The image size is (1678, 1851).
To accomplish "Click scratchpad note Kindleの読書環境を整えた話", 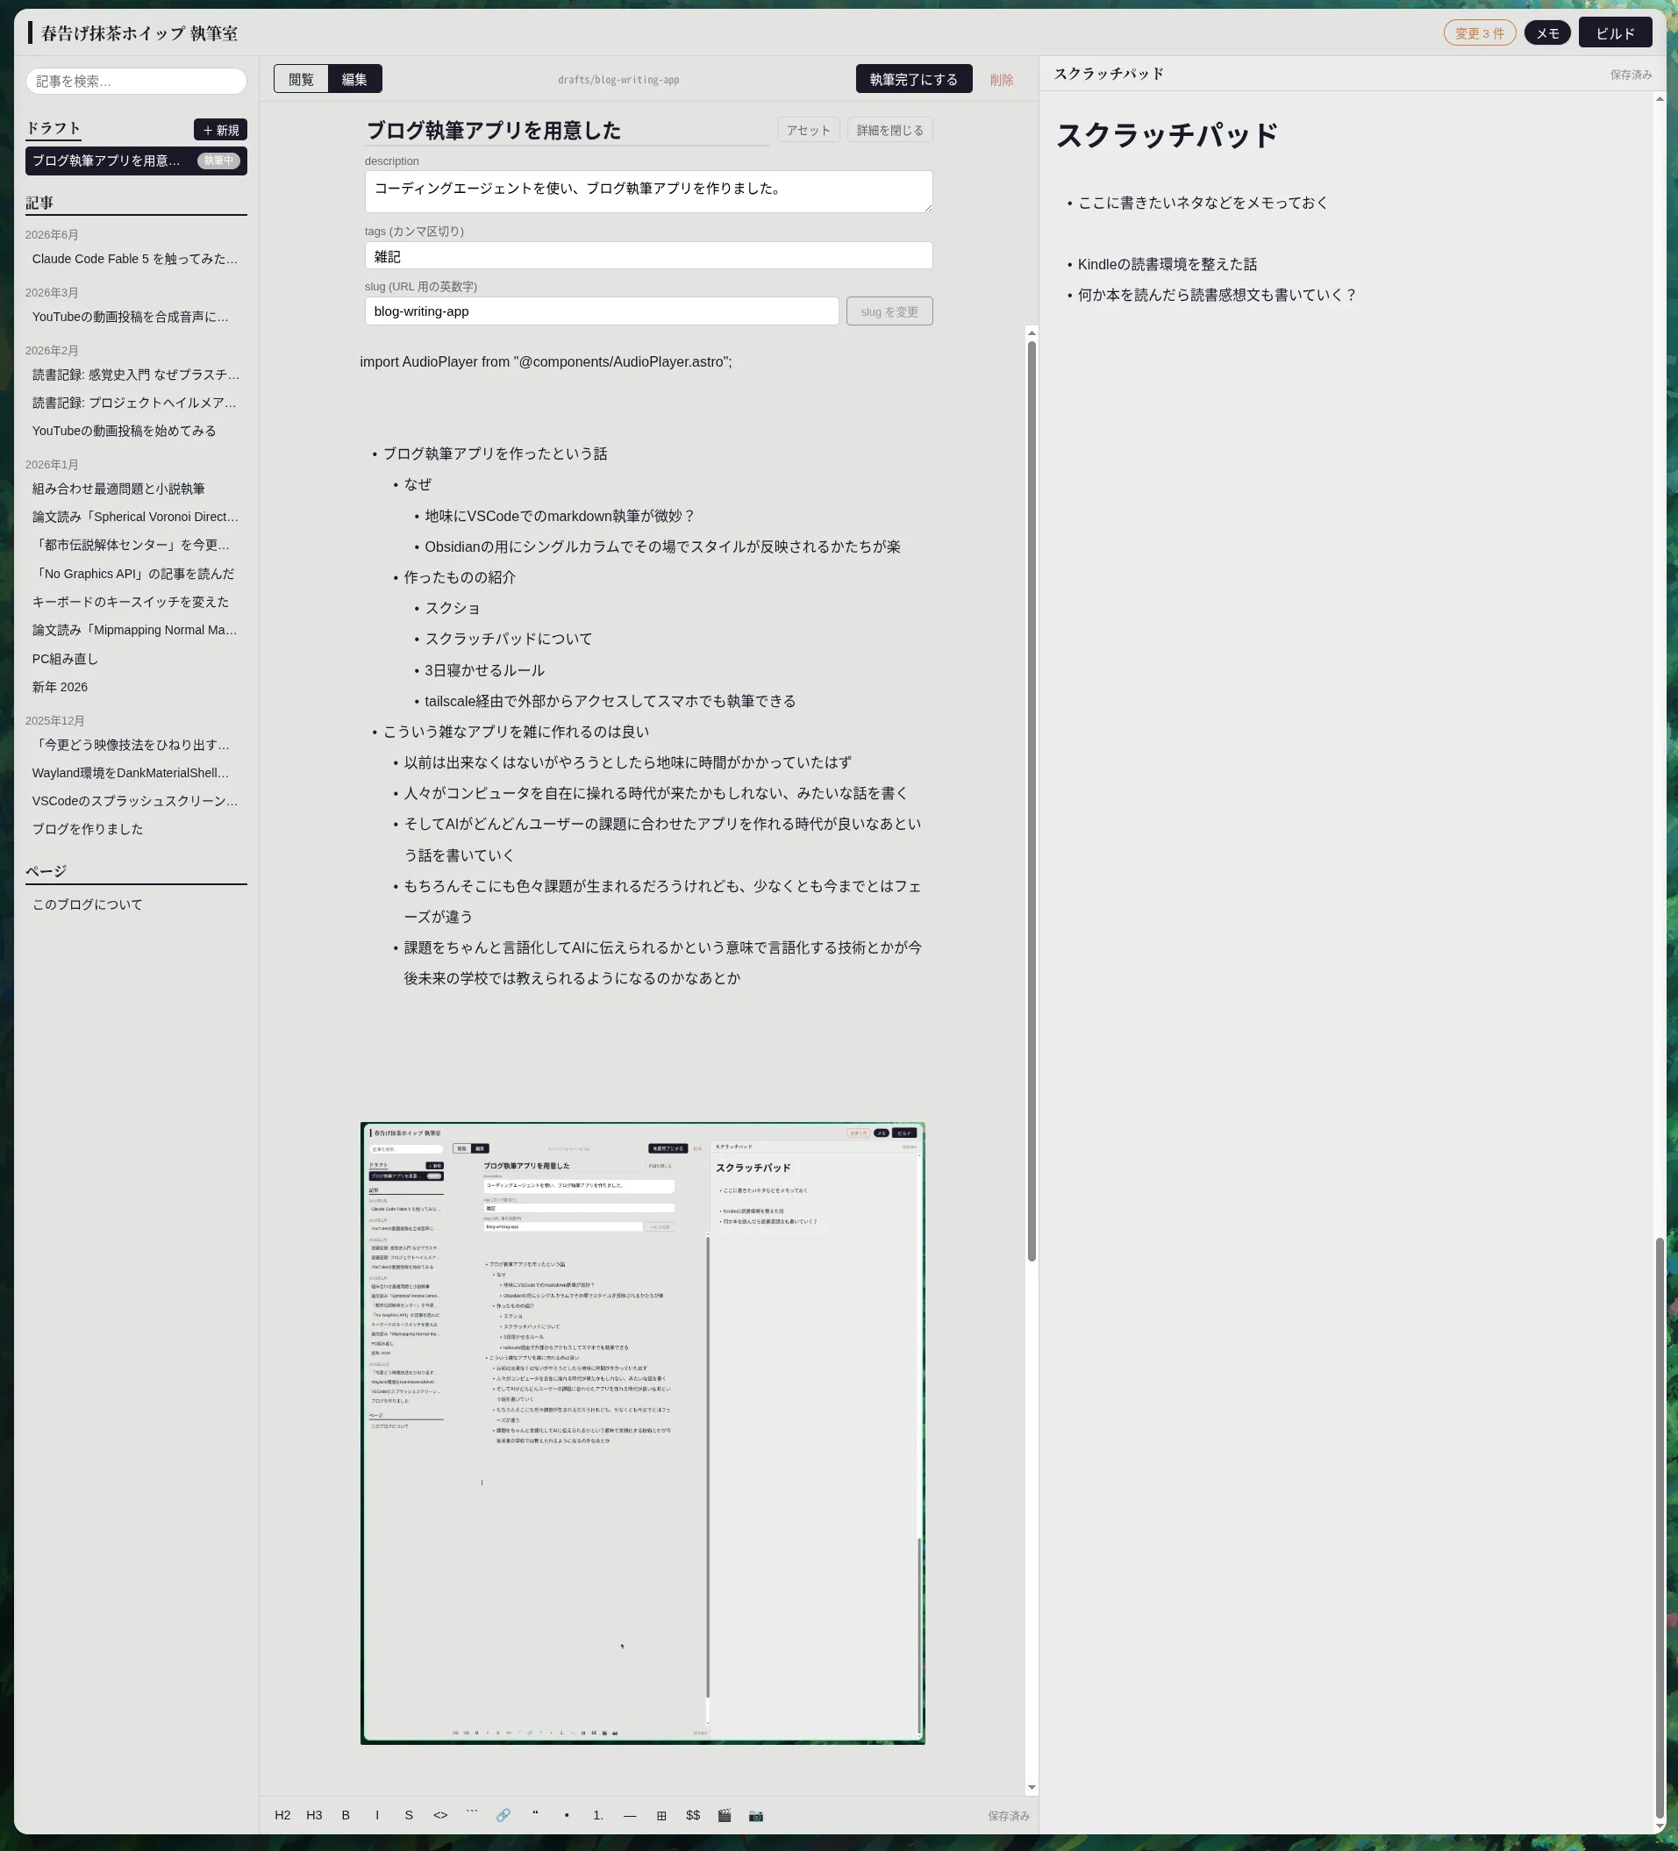I will tap(1167, 264).
